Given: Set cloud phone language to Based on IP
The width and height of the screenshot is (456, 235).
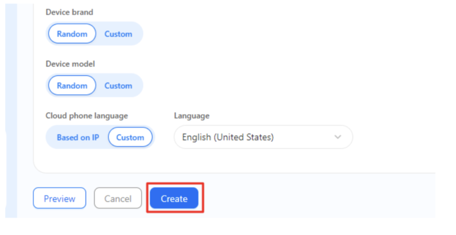Looking at the screenshot, I should (x=78, y=137).
